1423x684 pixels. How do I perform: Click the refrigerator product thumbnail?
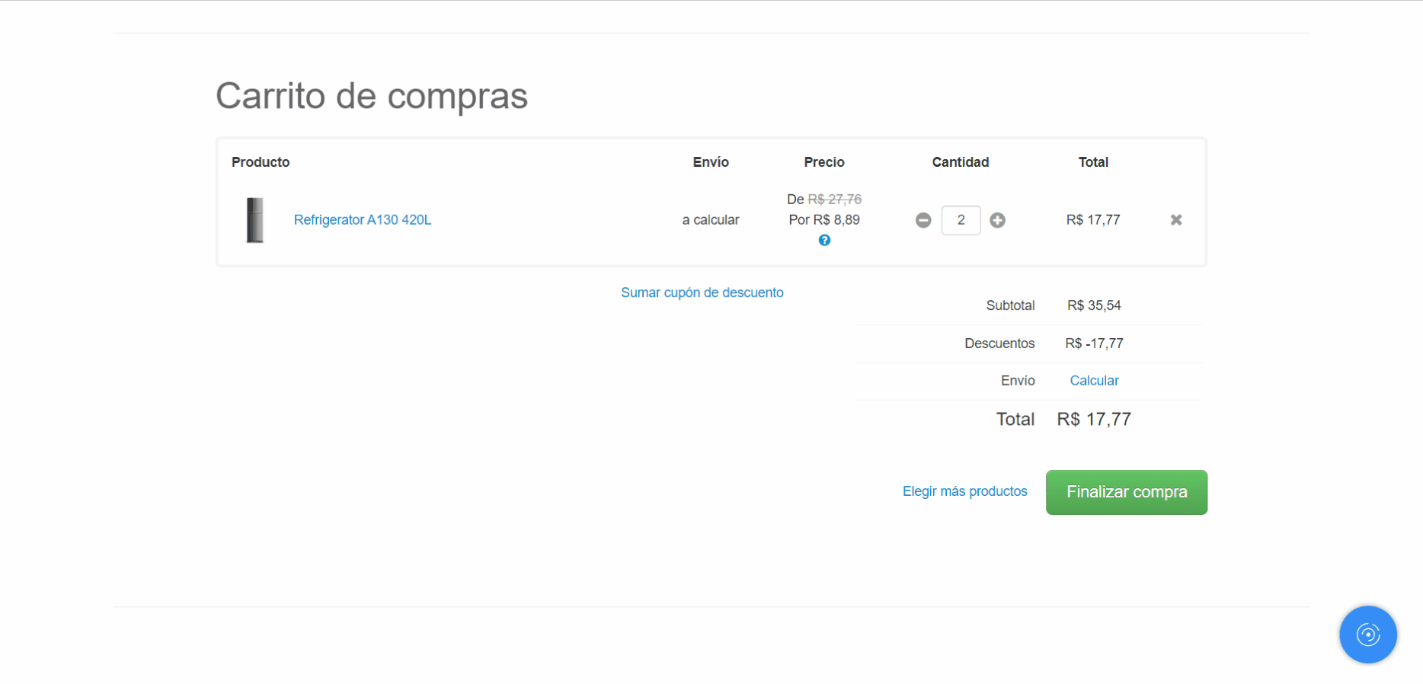255,220
